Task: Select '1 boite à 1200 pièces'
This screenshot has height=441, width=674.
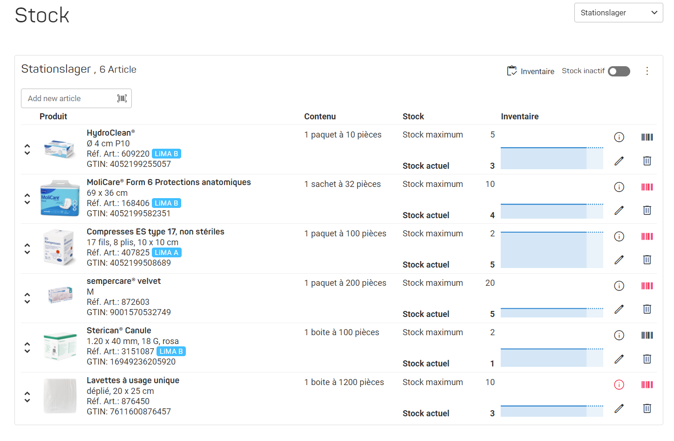Action: click(344, 382)
